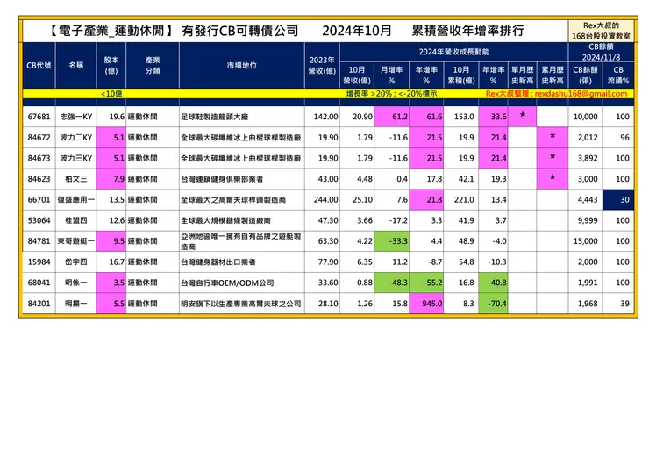Click the rexdashu168@gmail.com email text
Image resolution: width=649 pixels, height=459 pixels.
(x=581, y=94)
